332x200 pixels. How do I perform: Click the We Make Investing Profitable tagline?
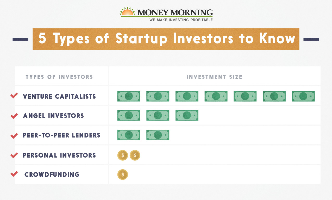(x=181, y=20)
